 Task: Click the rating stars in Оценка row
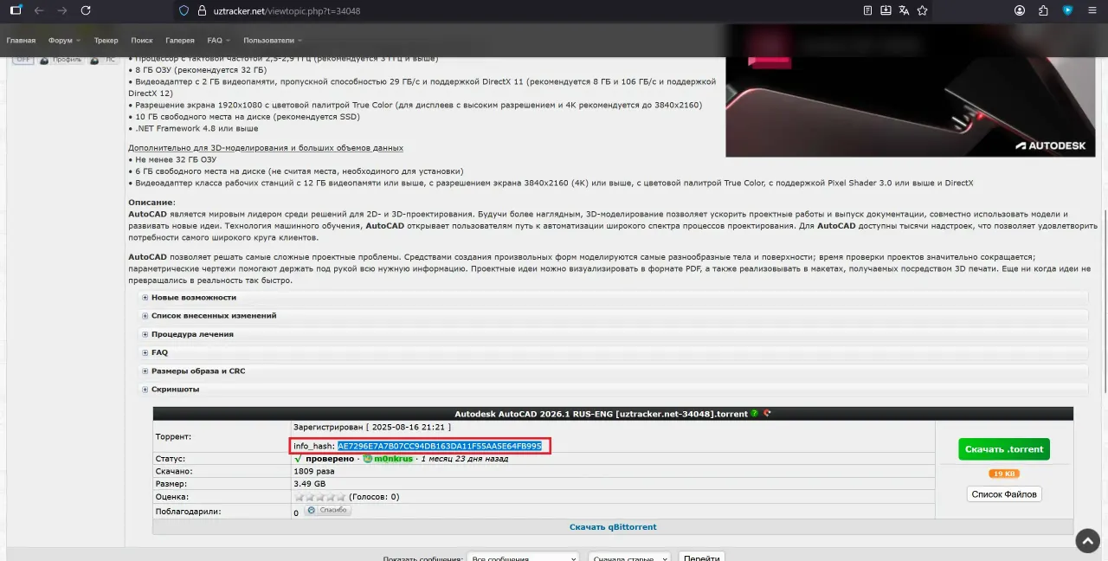click(x=320, y=497)
